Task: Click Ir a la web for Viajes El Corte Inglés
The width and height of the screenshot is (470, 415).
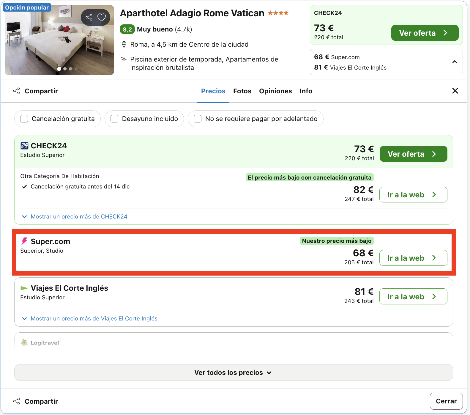Action: pos(413,297)
